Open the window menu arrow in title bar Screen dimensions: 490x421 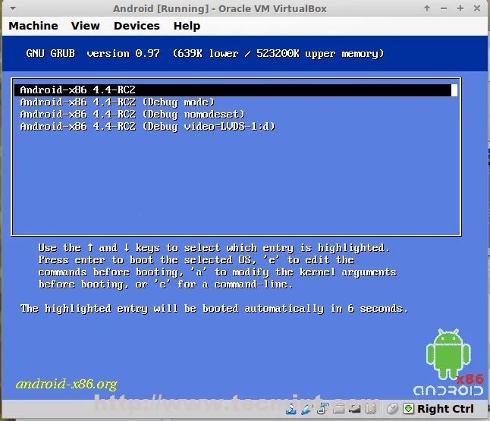[13, 8]
